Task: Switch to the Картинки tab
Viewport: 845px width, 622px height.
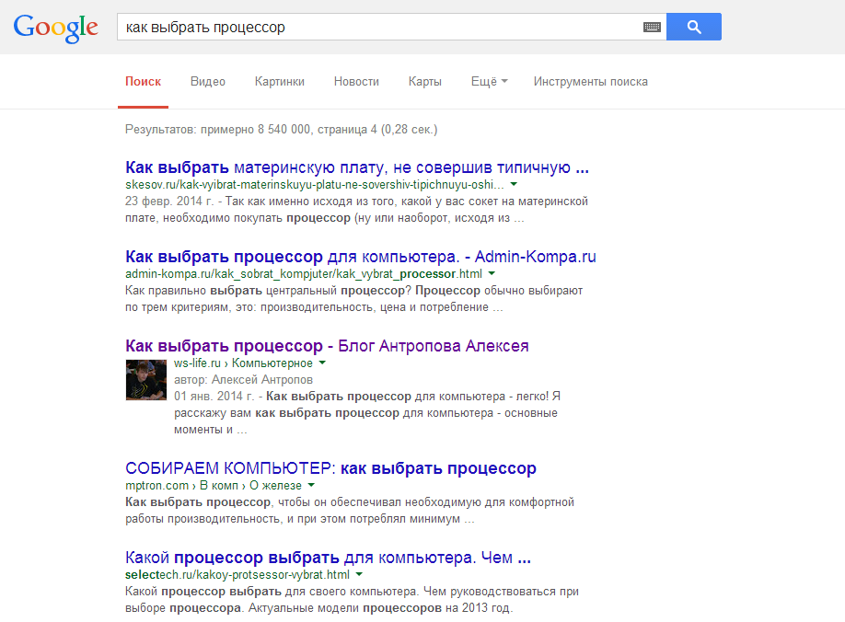Action: [x=280, y=82]
